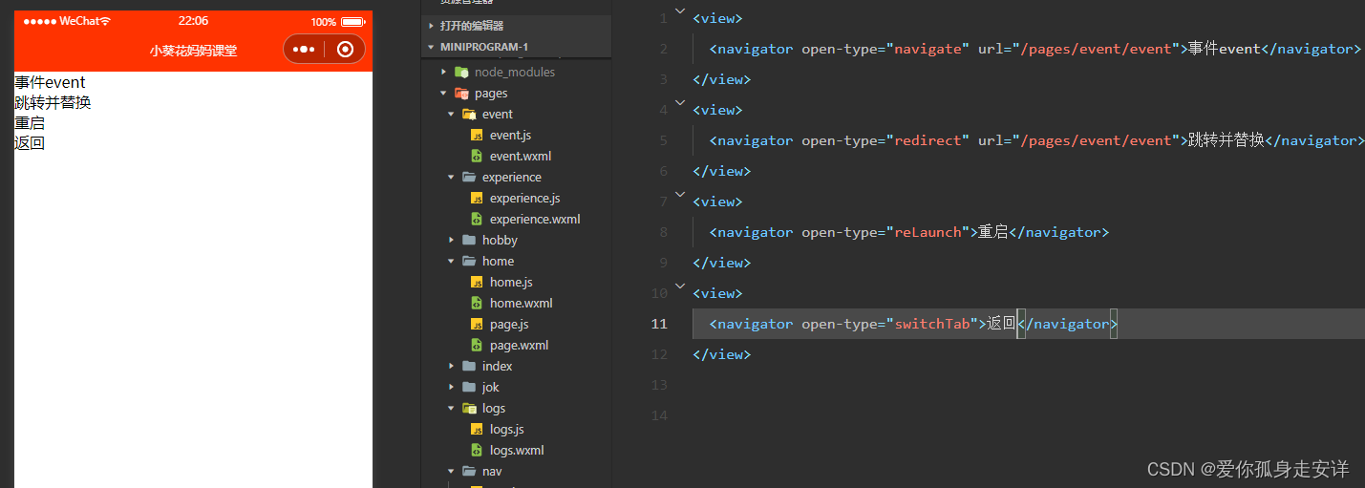Click line number 11 in editor gutter

(659, 324)
